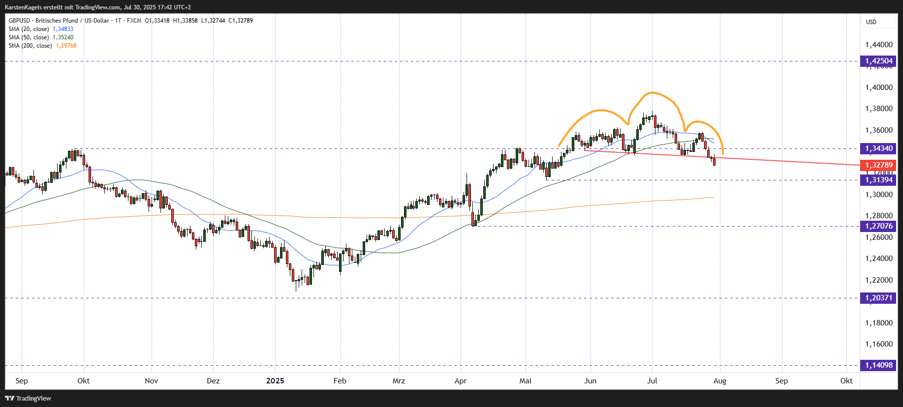Click the orange head-and-shoulders arc drawing

click(x=652, y=92)
